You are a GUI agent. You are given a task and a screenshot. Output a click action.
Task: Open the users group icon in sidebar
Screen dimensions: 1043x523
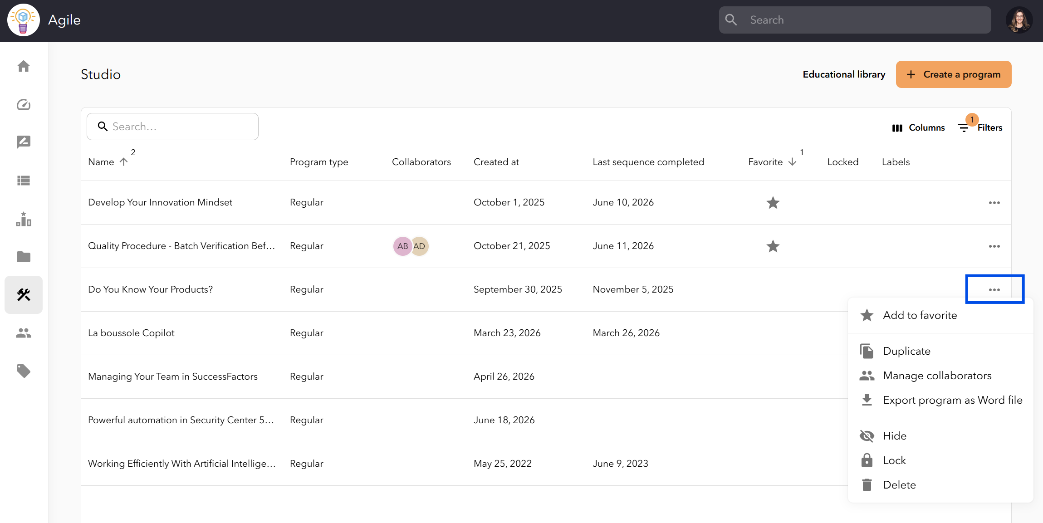pos(24,333)
